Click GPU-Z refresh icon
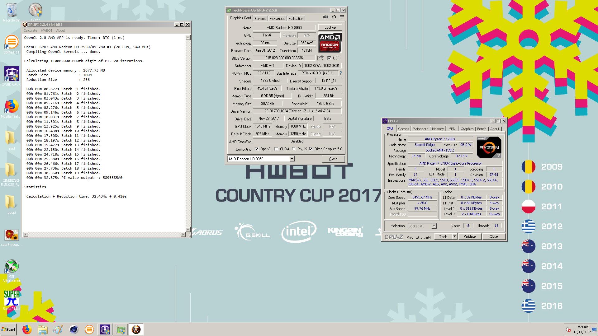The width and height of the screenshot is (598, 336). (x=334, y=17)
